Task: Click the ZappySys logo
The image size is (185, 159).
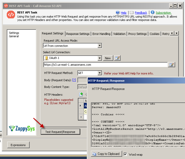Action: 22,128
